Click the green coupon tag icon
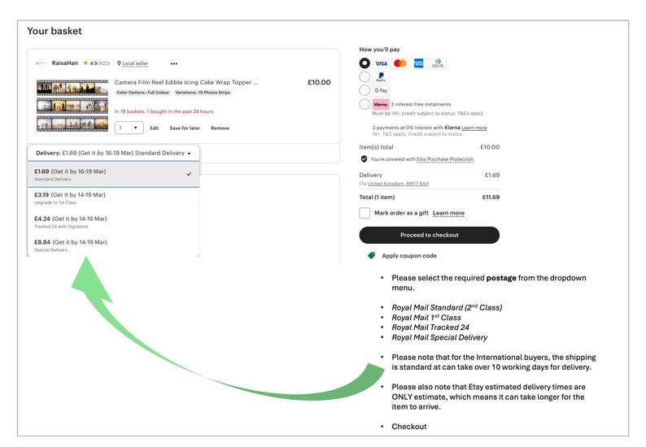This screenshot has width=646, height=447. click(371, 256)
